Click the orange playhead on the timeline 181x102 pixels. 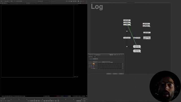[x=4, y=99]
